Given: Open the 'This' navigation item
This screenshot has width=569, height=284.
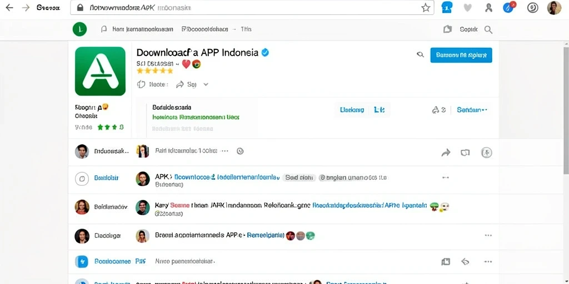Looking at the screenshot, I should click(x=246, y=29).
